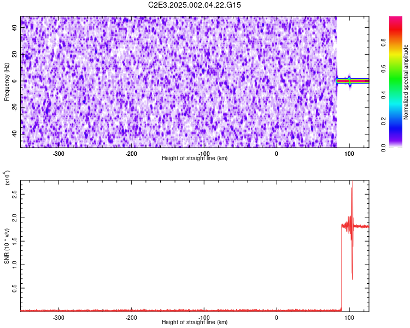Click the -100 tick under the SNR plot
This screenshot has height=328, width=410.
tap(204, 318)
